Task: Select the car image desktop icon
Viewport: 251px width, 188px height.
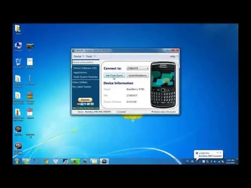Action: (x=30, y=47)
